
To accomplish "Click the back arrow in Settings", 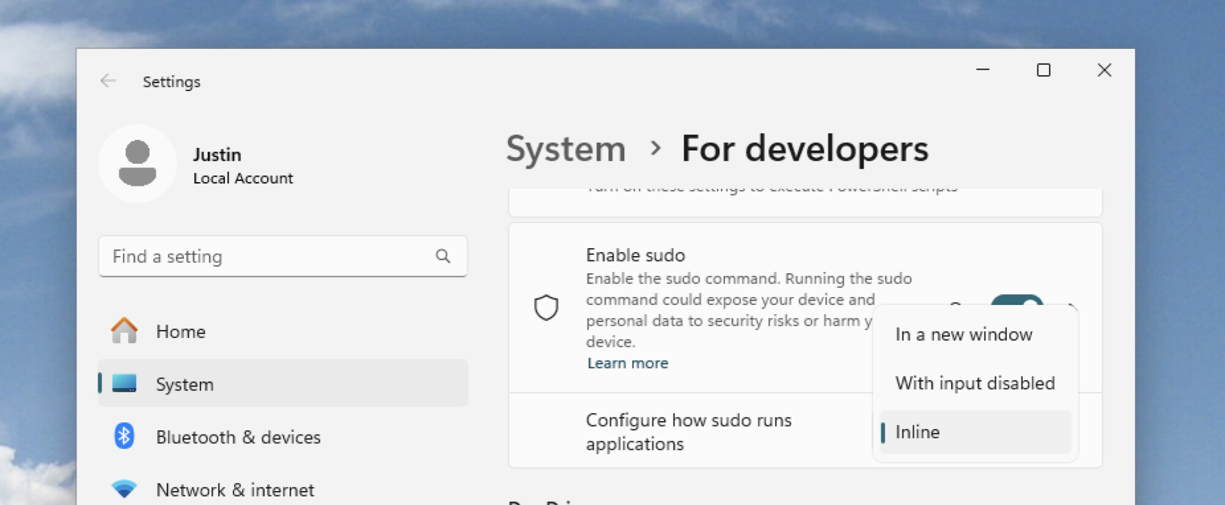I will (108, 81).
